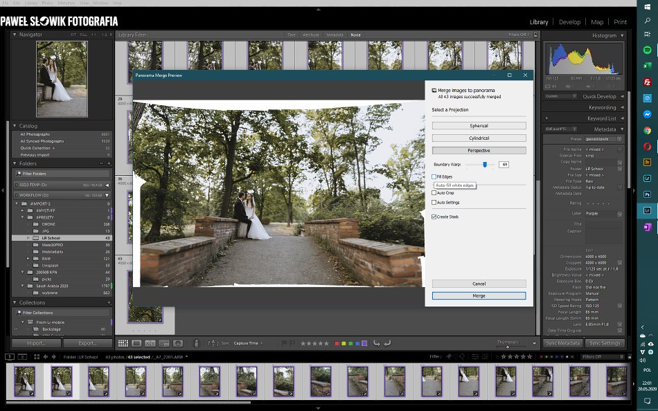Viewport: 658px width, 411px height.
Task: Choose the Perspective projection
Action: 479,151
